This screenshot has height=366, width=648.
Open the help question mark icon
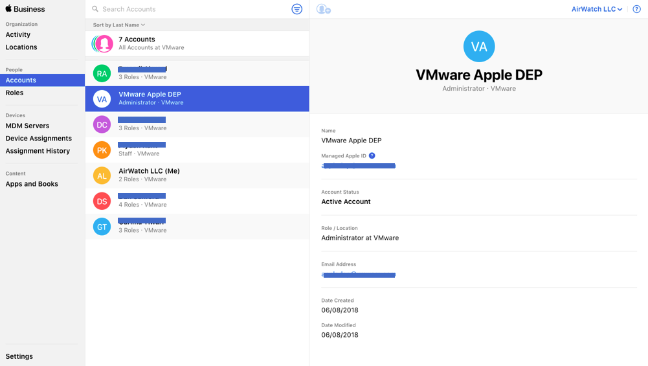click(636, 9)
